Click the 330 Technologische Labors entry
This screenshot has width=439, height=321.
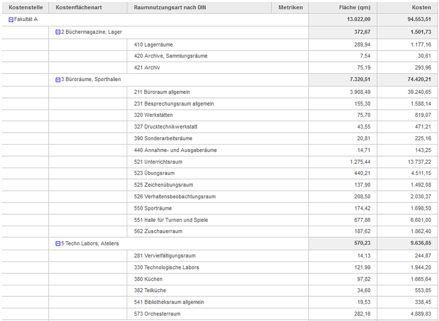(x=166, y=267)
